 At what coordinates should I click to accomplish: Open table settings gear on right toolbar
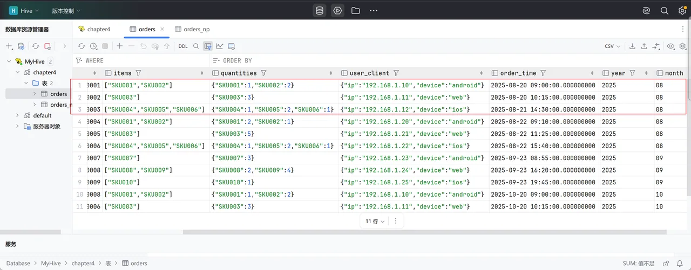682,46
